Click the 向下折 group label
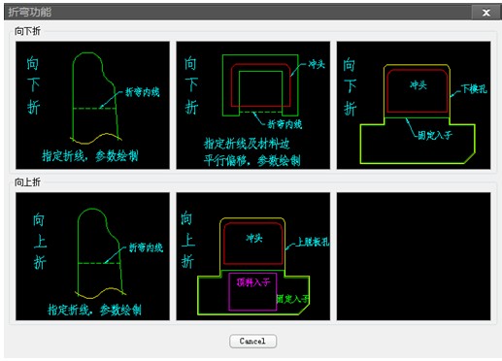The height and width of the screenshot is (361, 502). [x=27, y=31]
